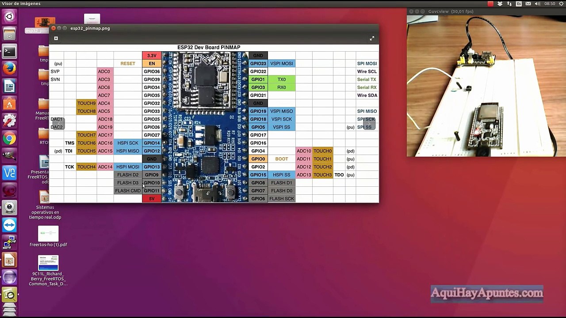Image resolution: width=566 pixels, height=318 pixels.
Task: Open the Es keyboard layout indicator
Action: (519, 4)
